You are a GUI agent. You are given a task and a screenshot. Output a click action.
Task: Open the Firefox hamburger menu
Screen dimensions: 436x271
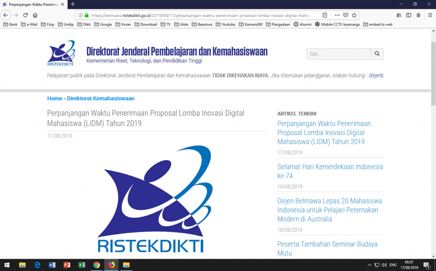click(429, 15)
